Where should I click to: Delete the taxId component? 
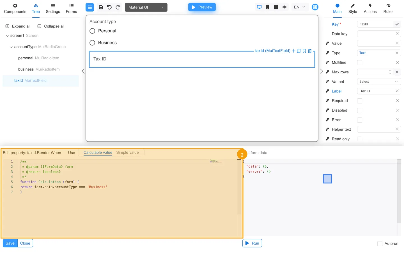[x=310, y=51]
